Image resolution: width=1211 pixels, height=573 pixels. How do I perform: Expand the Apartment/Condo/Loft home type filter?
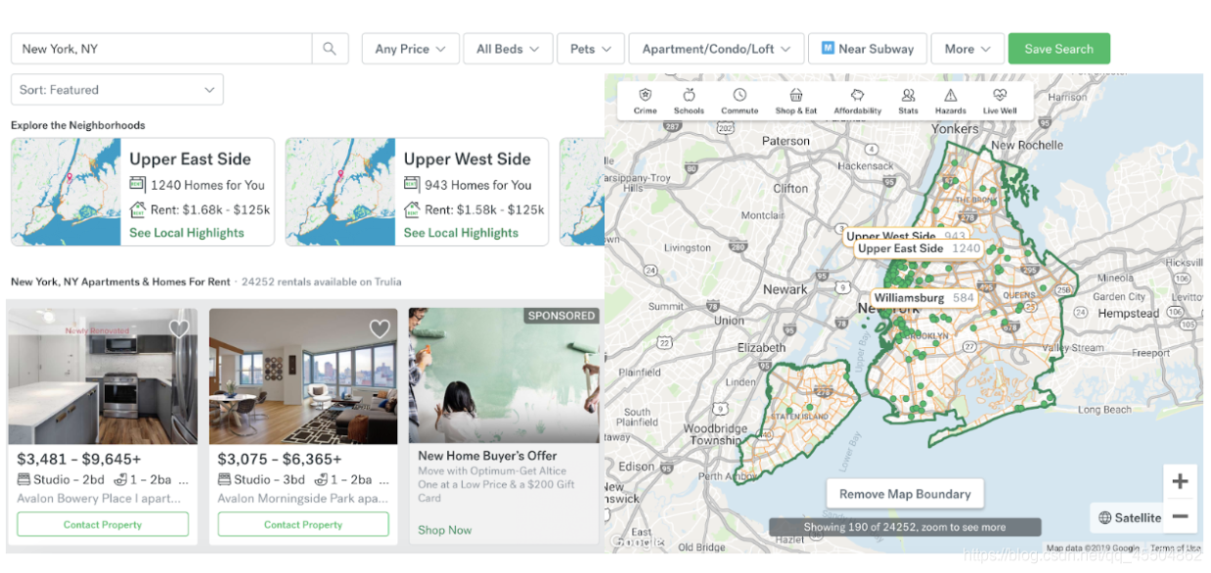(716, 49)
